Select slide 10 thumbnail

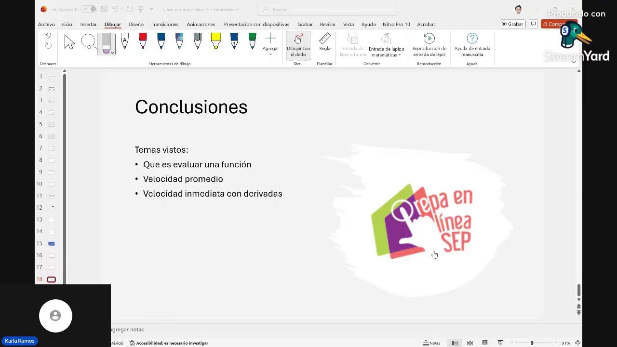coord(52,184)
